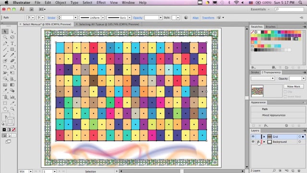The image size is (307, 173).
Task: Open the Essentials workspace switcher
Action: pos(260,9)
